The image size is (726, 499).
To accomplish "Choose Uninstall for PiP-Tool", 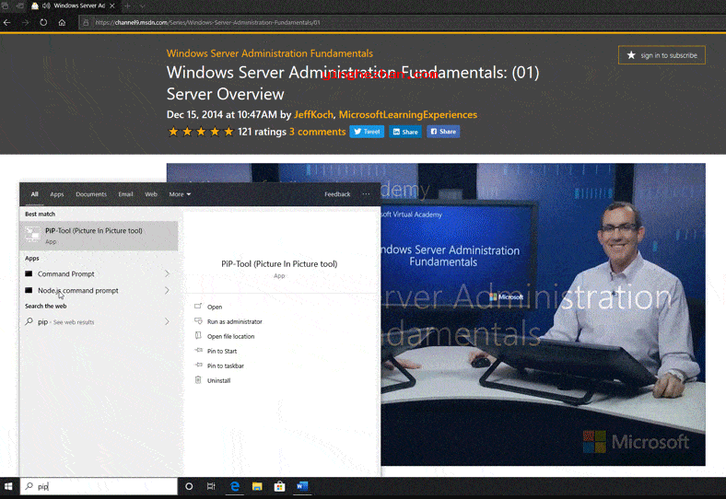I will tap(218, 380).
